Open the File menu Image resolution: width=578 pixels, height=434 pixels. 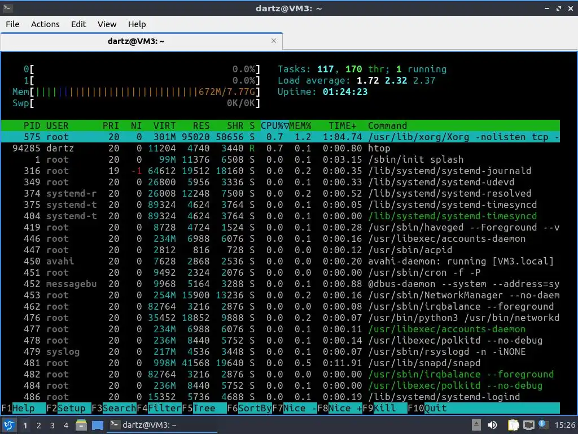(x=12, y=24)
